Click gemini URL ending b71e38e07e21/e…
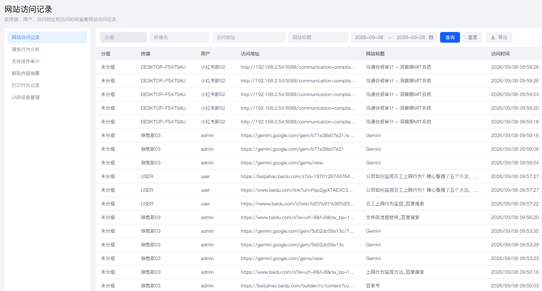 [297, 135]
